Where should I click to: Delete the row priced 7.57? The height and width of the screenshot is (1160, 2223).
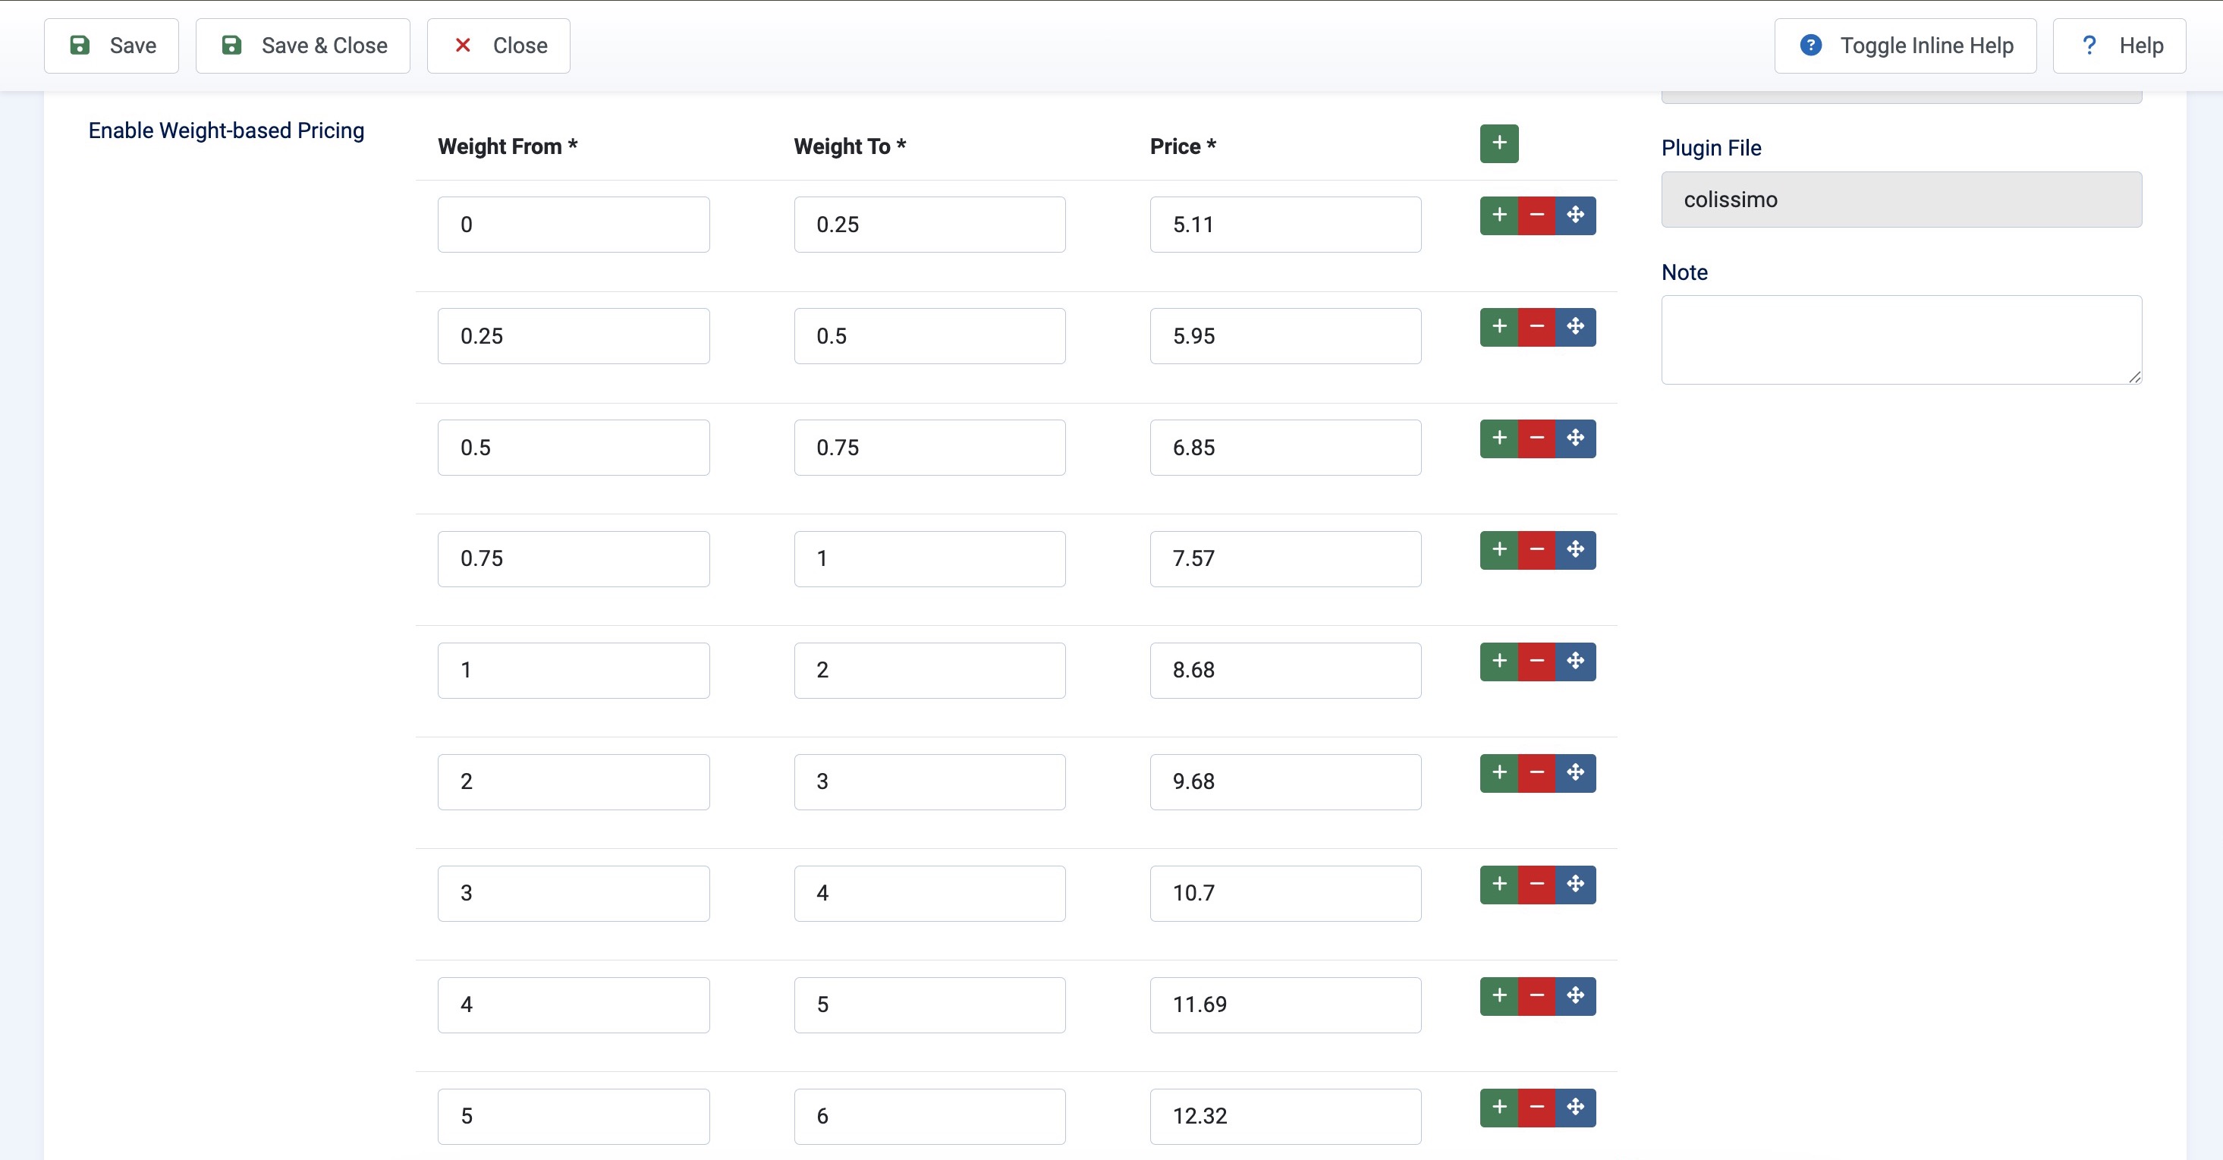1537,550
